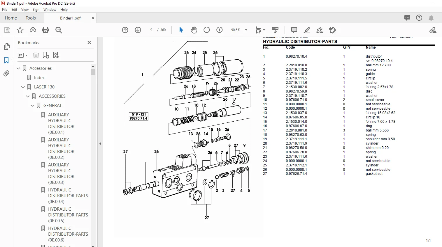
Task: Open the File menu
Action: [5, 10]
